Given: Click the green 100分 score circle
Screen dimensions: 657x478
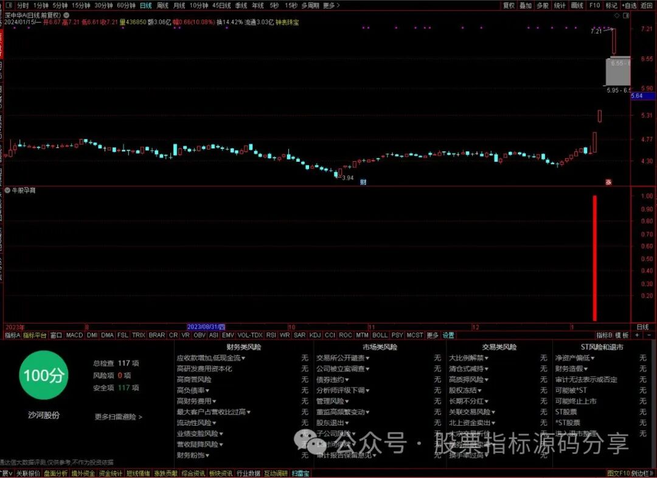Looking at the screenshot, I should (44, 375).
